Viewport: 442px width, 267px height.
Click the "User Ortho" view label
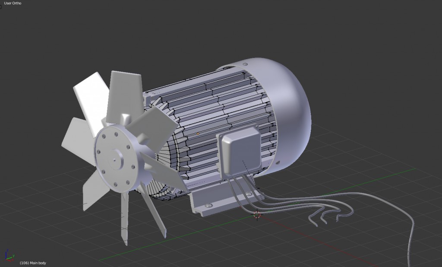13,3
